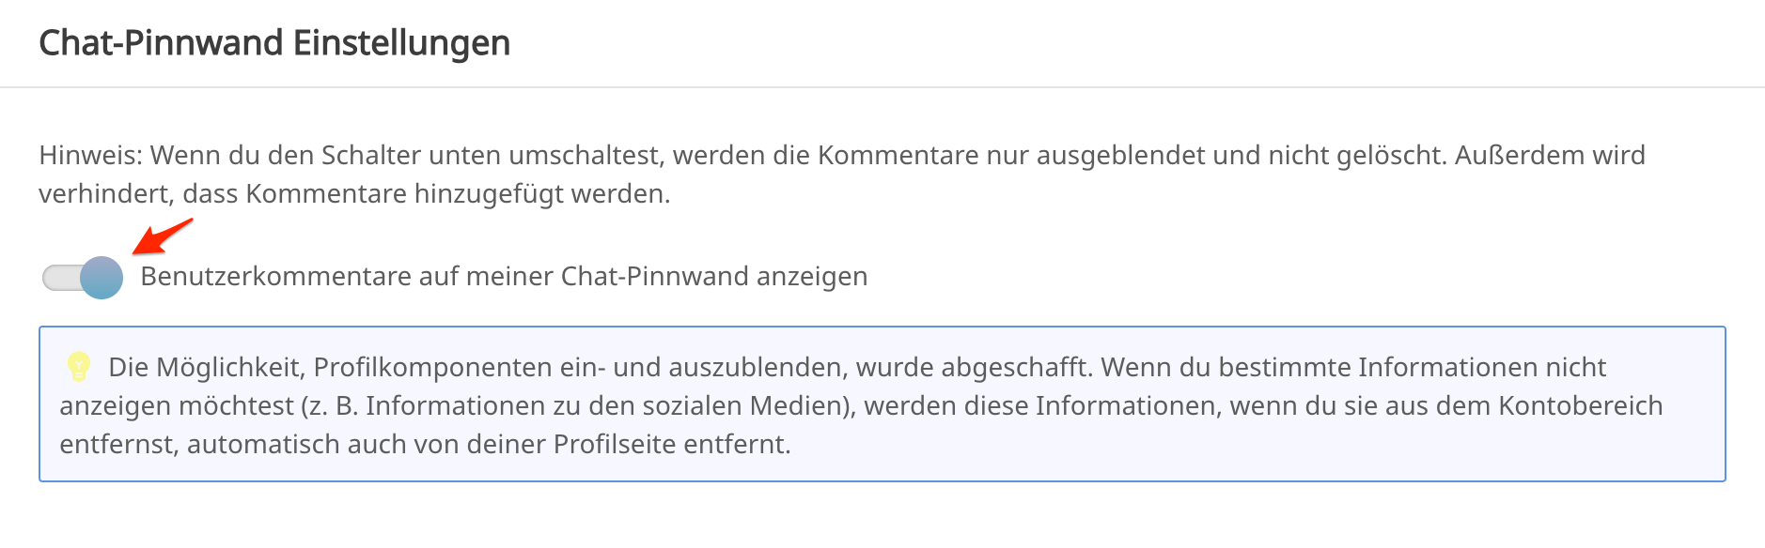Click the red arrow annotation

(x=163, y=236)
